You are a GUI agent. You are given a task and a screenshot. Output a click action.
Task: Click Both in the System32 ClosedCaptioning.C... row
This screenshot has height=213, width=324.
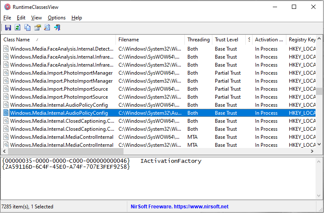192,129
